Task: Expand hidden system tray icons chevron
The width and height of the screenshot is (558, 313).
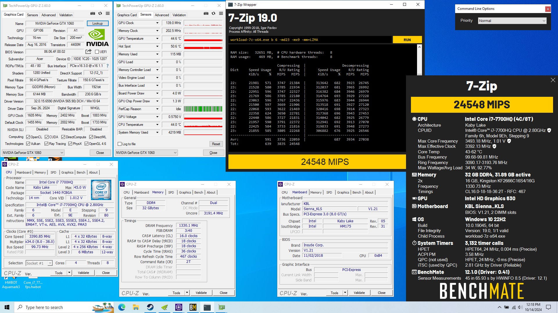Action: click(x=499, y=307)
